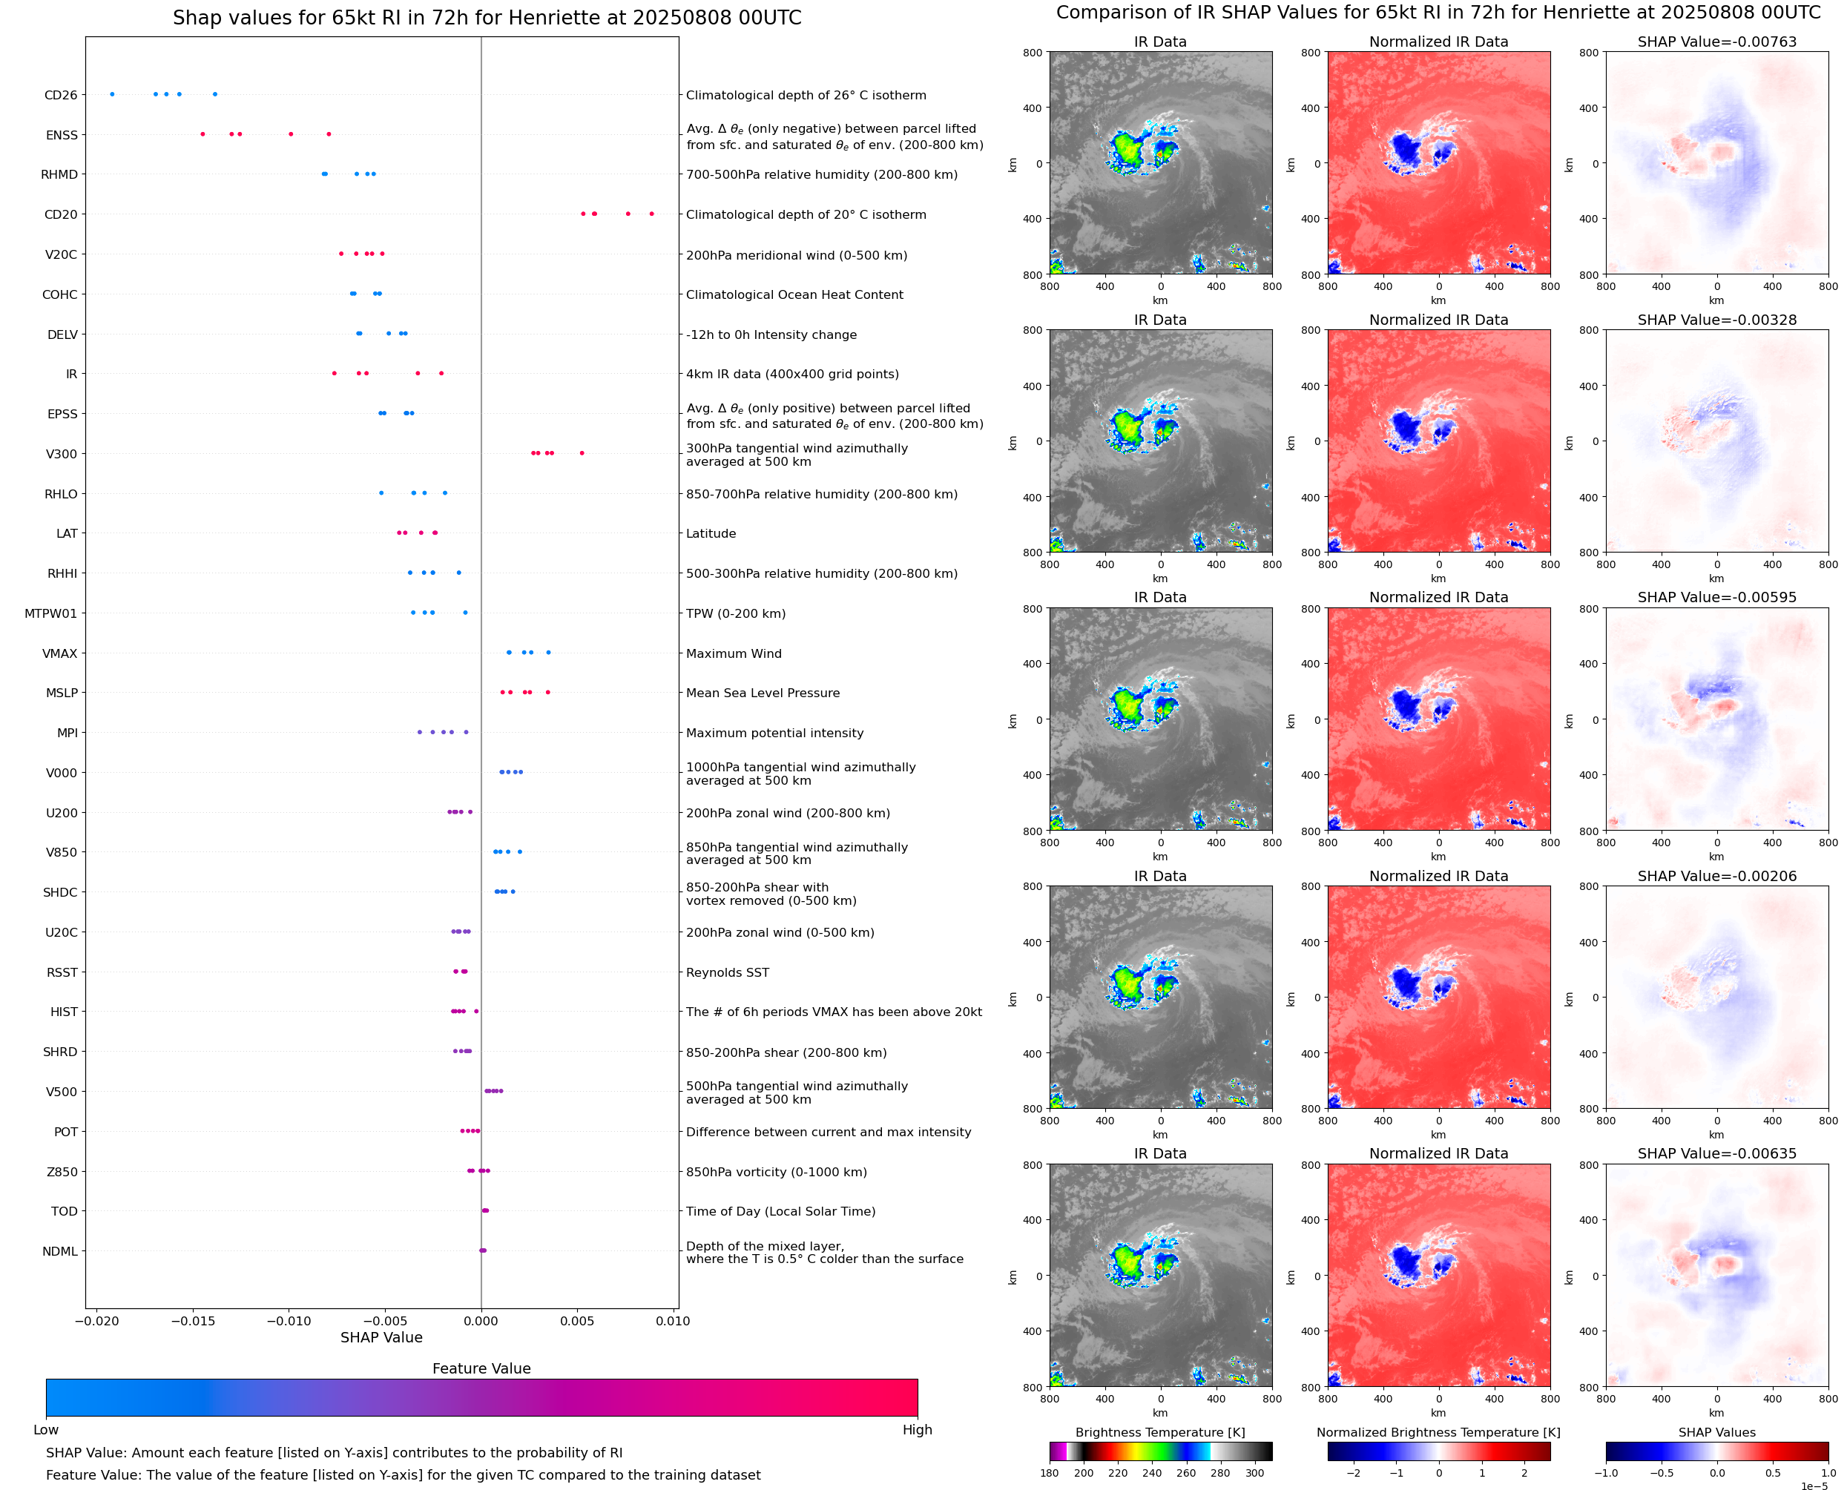The height and width of the screenshot is (1490, 1847).
Task: Click the bottom IR Data satellite image
Action: 1160,1276
